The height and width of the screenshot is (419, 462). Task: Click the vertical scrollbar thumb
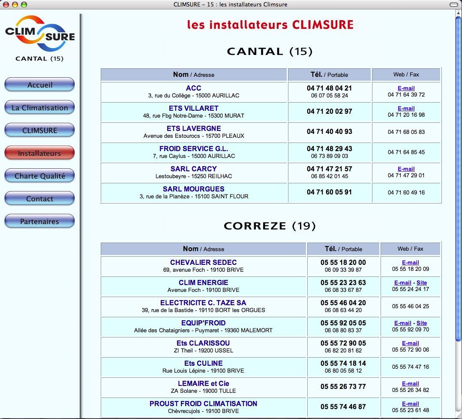459,179
